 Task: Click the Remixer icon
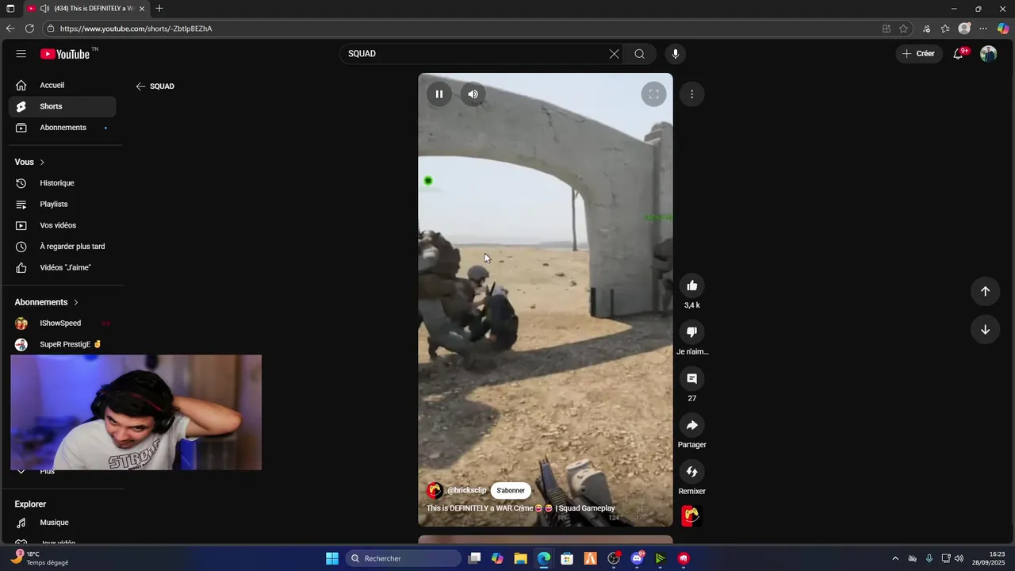tap(692, 472)
